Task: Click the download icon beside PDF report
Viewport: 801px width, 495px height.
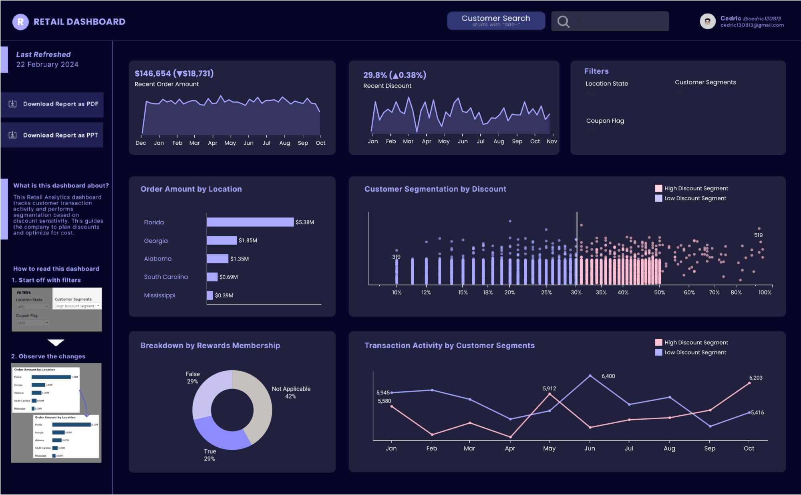Action: pyautogui.click(x=13, y=104)
